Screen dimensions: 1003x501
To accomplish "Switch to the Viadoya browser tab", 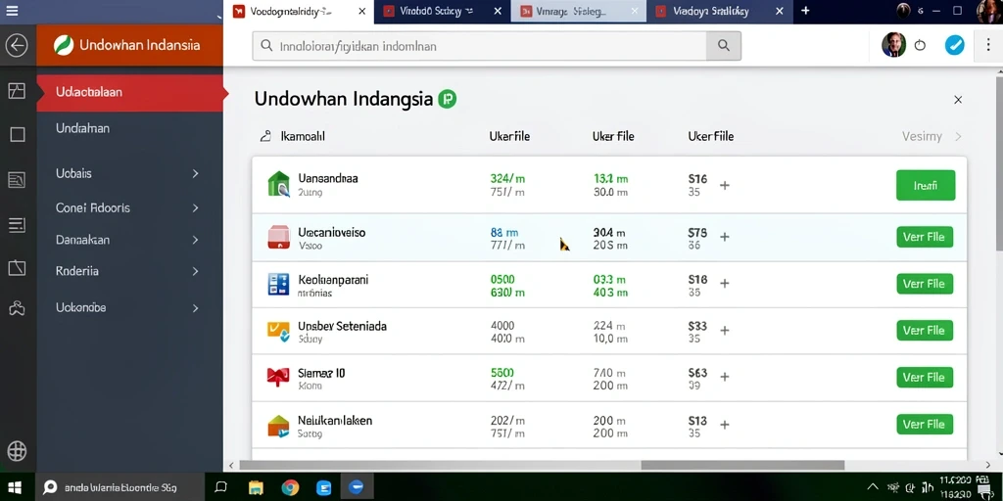I will coord(720,12).
